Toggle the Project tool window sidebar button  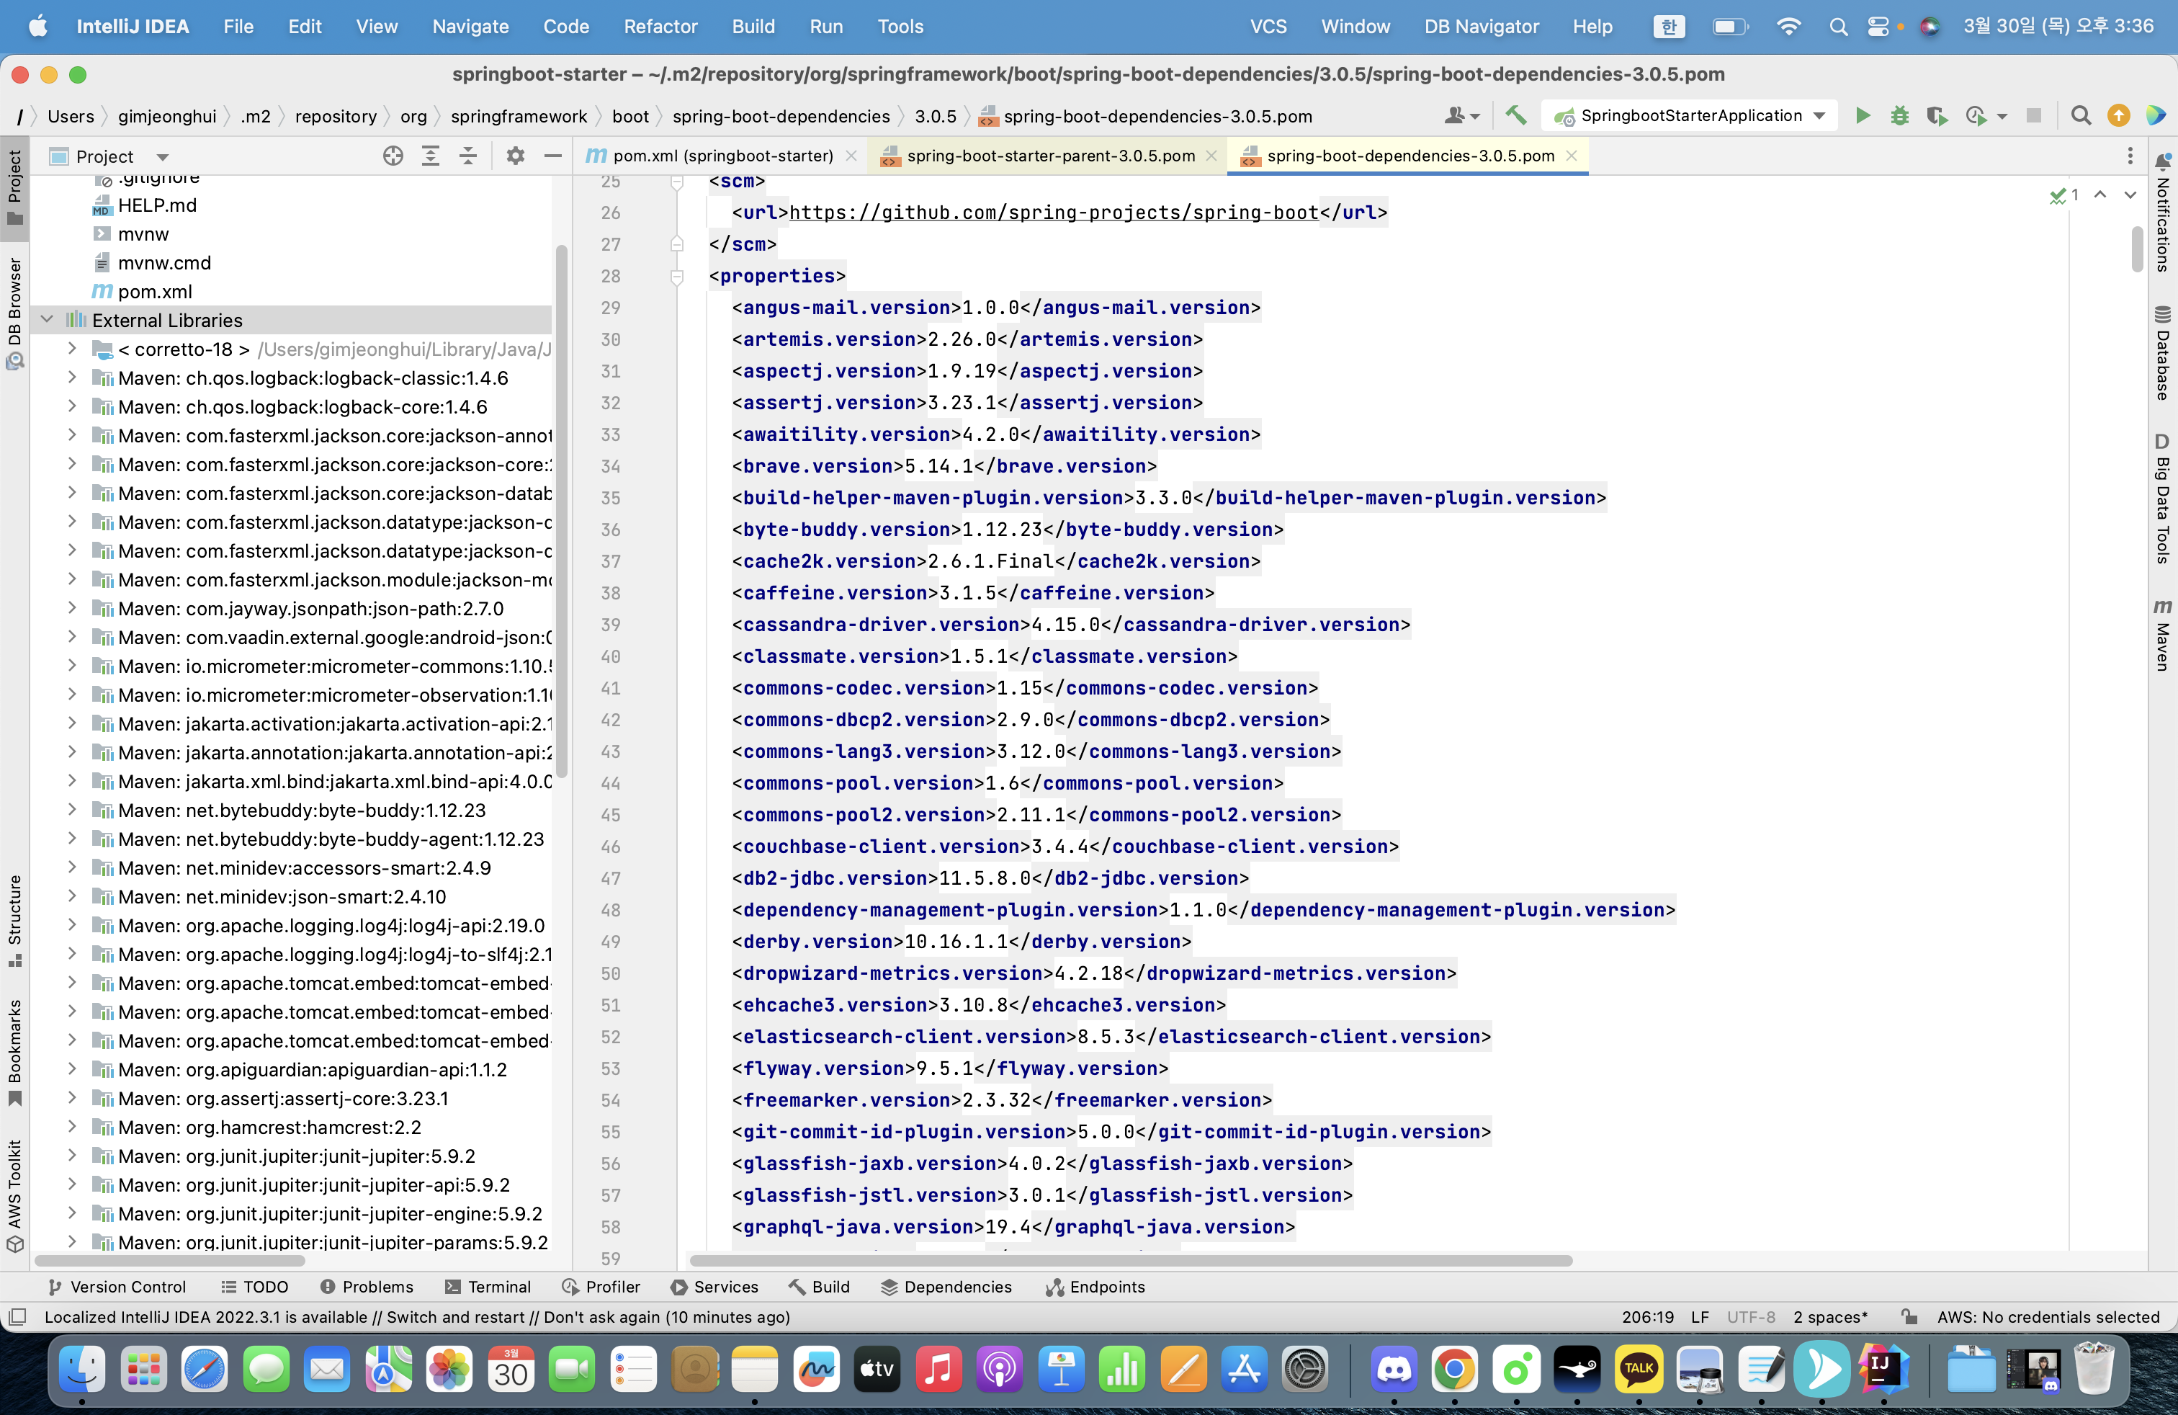tap(14, 187)
